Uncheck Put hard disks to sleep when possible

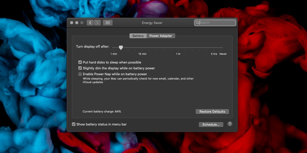pos(80,62)
